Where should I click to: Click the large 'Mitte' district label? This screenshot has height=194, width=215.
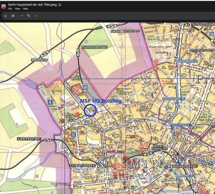tap(151, 164)
